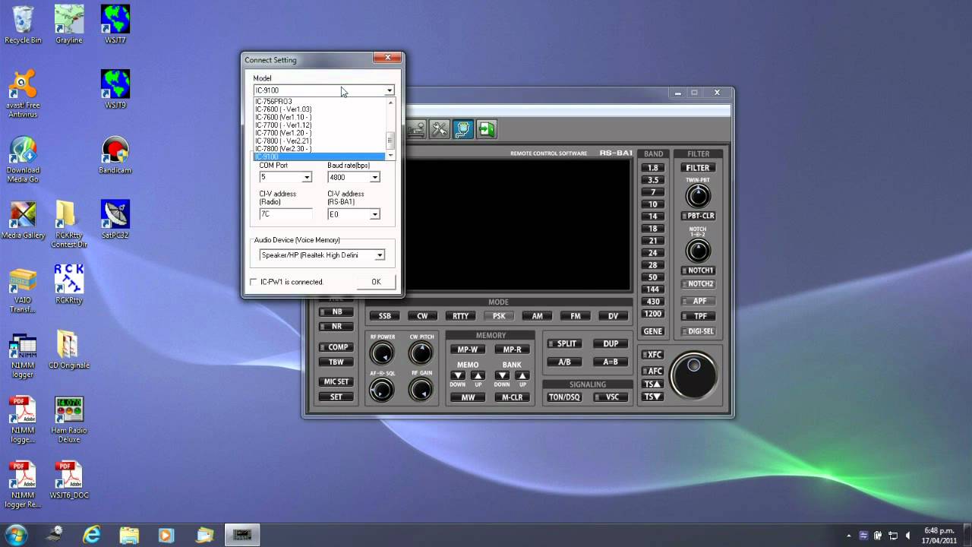
Task: Select IC-756PRO3 in model list
Action: pyautogui.click(x=320, y=101)
